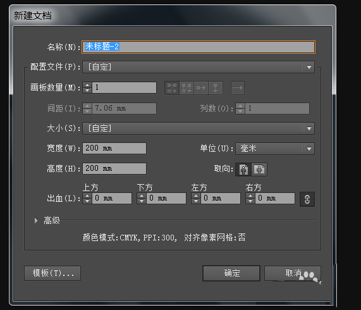The image size is (361, 310).
Task: Increase 上方 top bleed value
Action: click(x=87, y=195)
